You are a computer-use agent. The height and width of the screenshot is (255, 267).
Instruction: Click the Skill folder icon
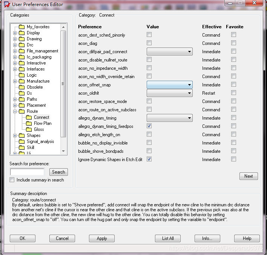21,147
